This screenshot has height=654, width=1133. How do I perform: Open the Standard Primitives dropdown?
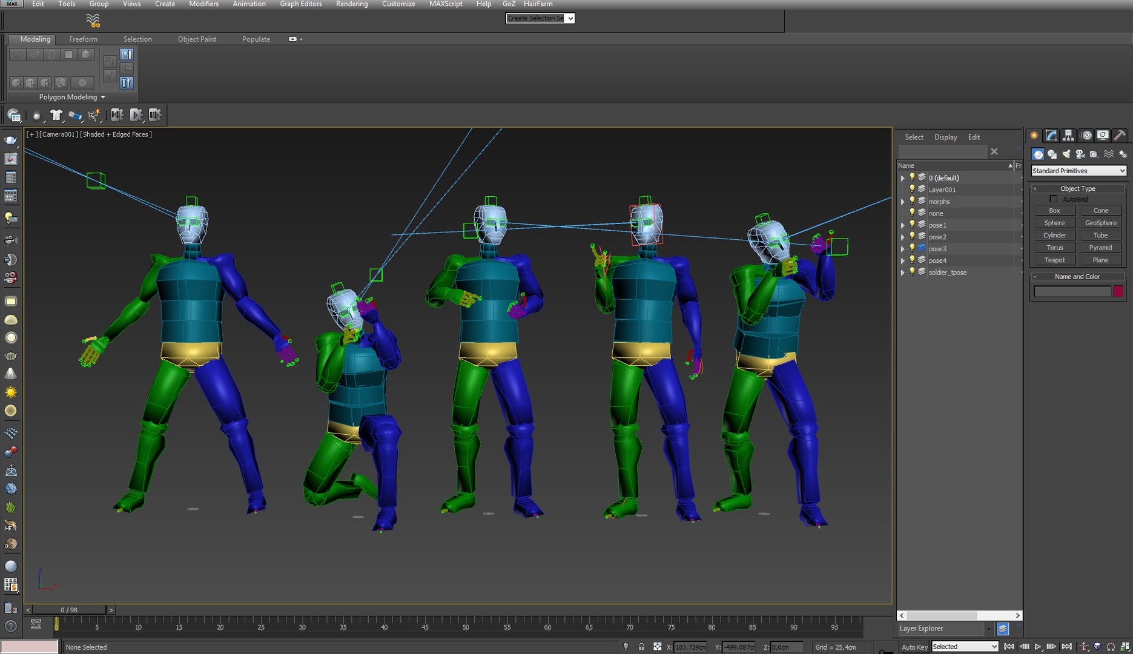point(1078,171)
